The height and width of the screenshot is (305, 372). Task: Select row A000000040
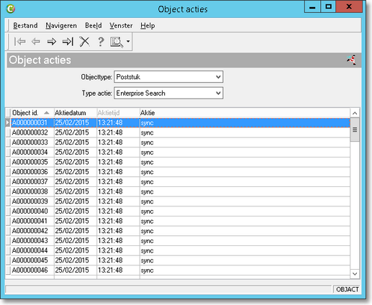(x=181, y=211)
